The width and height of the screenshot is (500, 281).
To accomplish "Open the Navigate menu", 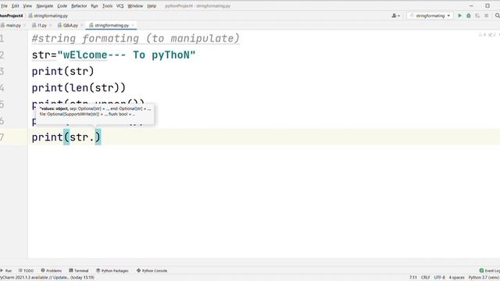I will (x=45, y=5).
